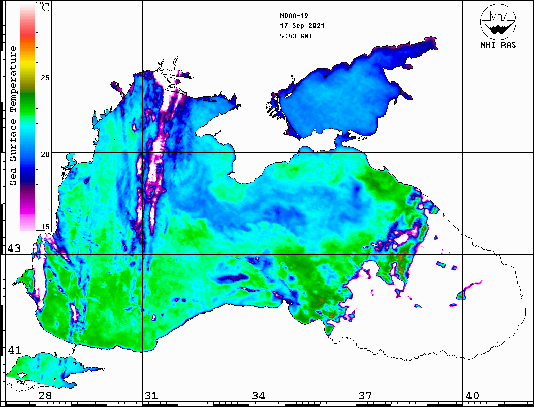The width and height of the screenshot is (534, 407).
Task: Click longitude label '40'
Action: click(x=472, y=396)
